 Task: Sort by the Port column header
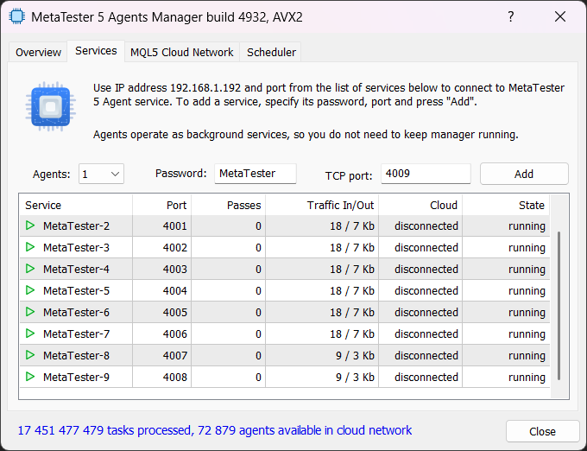(x=162, y=205)
